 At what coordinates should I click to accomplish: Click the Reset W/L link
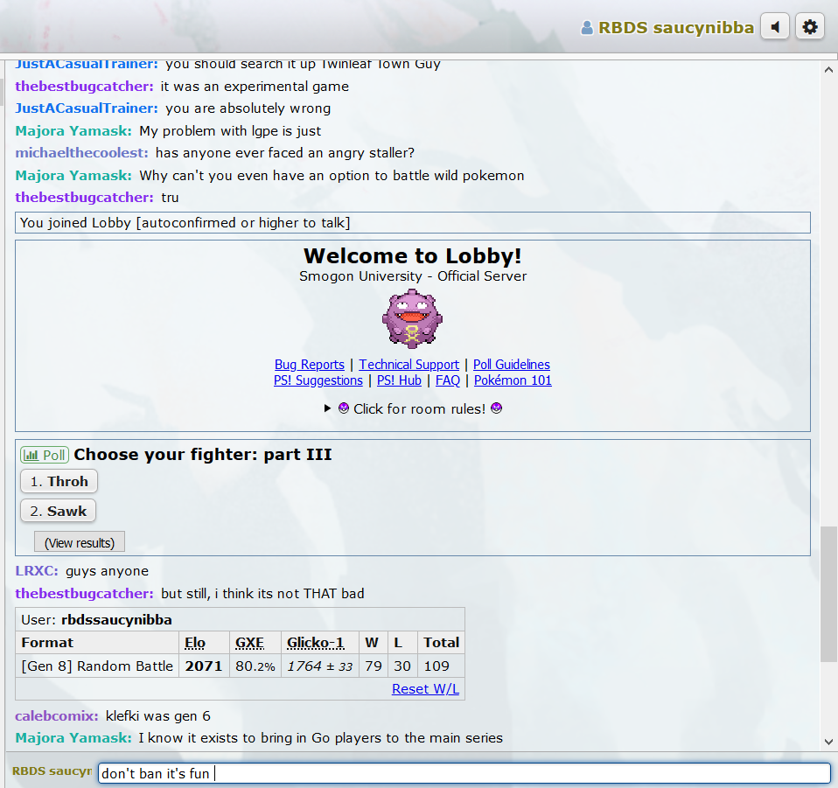pos(425,688)
